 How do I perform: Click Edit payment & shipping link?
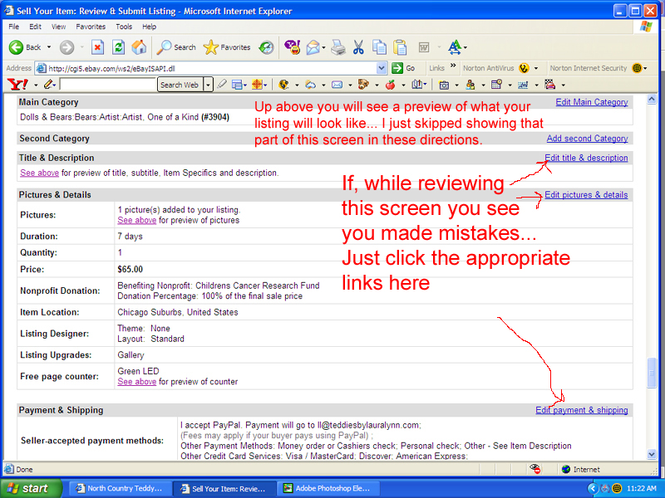582,410
